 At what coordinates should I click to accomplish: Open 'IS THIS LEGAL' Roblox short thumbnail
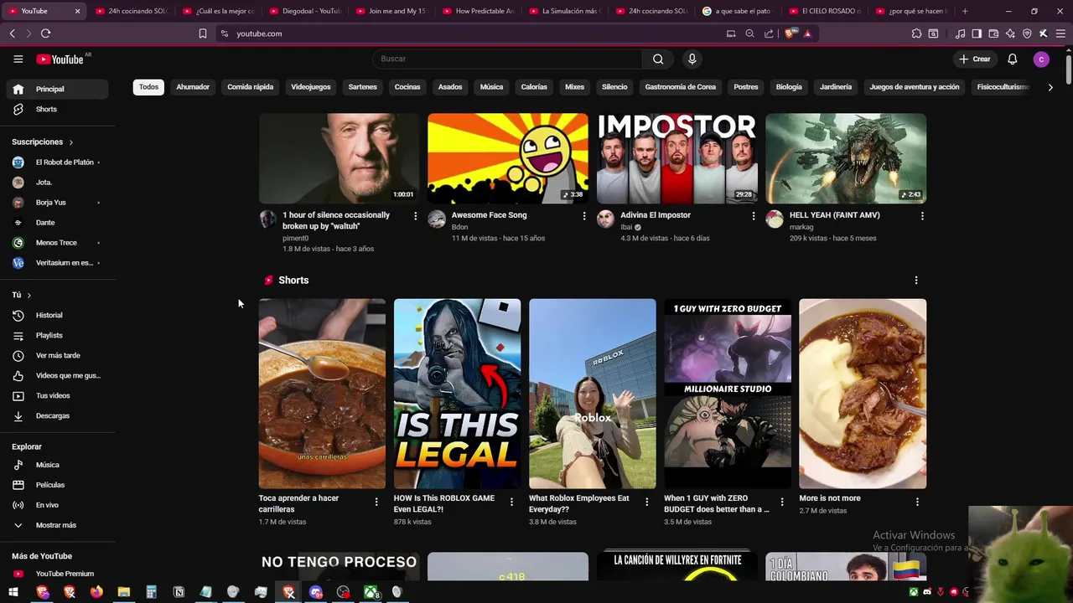[457, 394]
